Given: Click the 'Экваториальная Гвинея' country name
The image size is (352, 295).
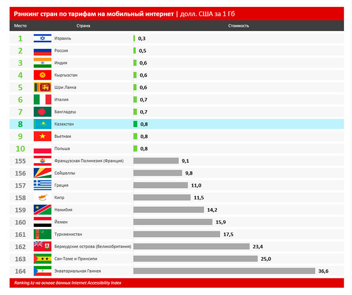Looking at the screenshot, I should 77,271.
